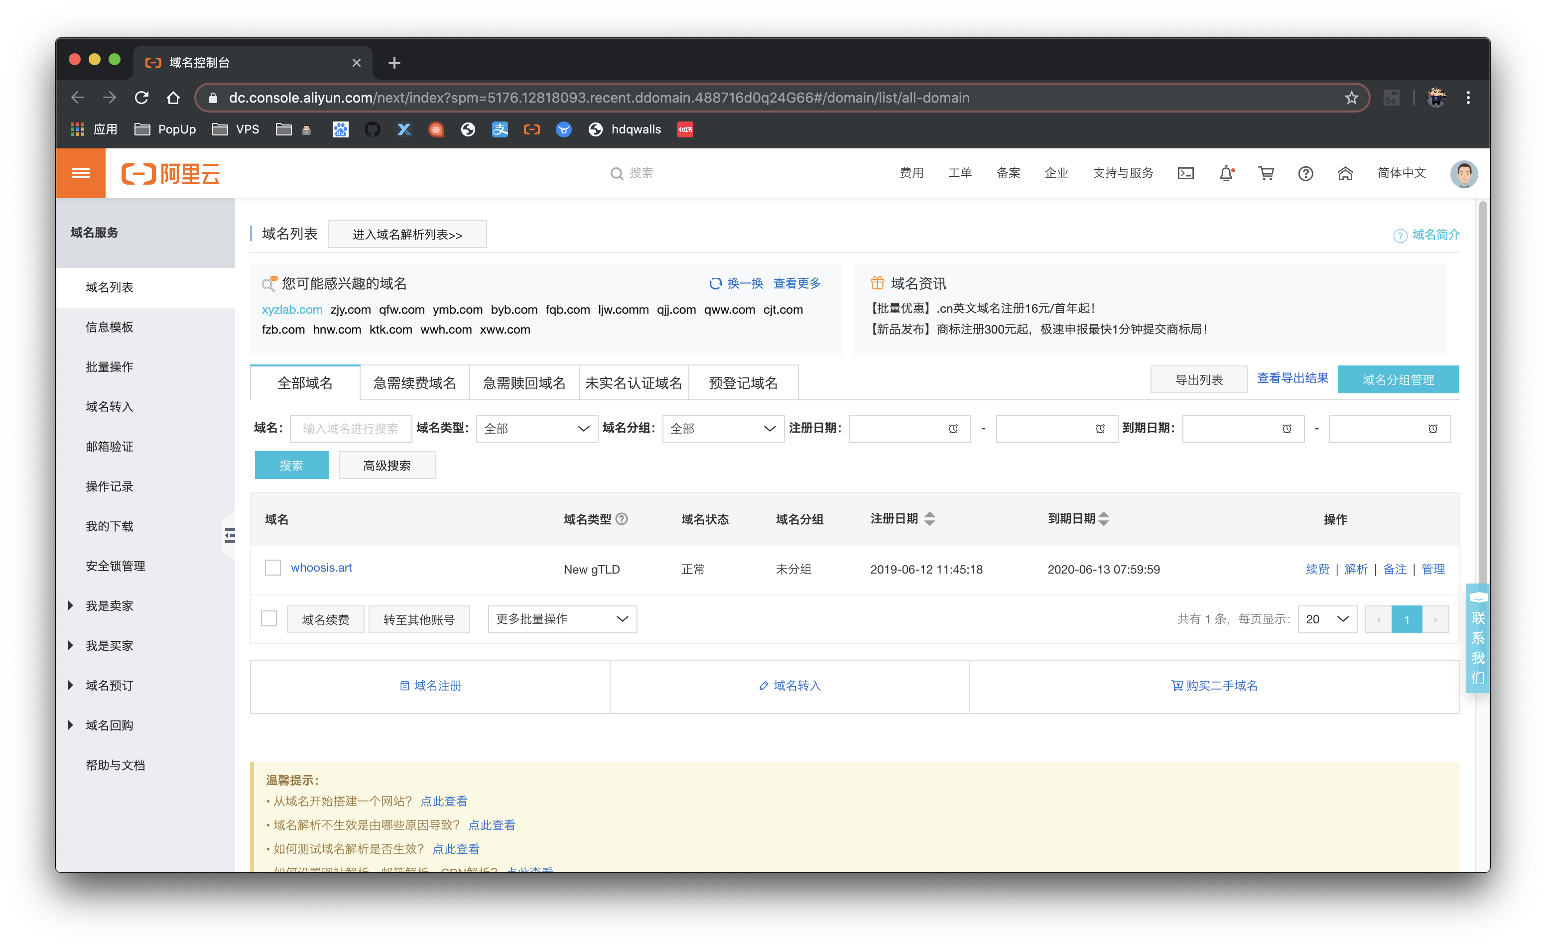
Task: Toggle the select-all checkbox below table
Action: click(268, 618)
